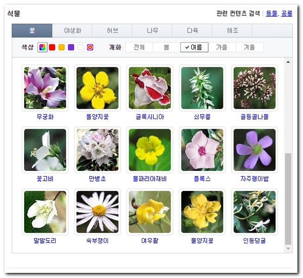
Task: Open the 허브 tab
Action: 112,31
